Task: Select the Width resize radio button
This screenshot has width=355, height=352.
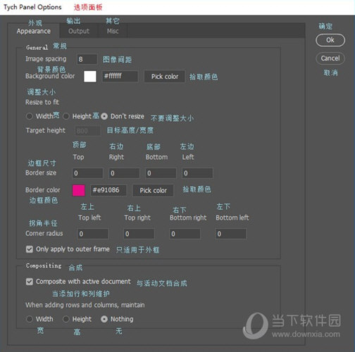Action: coord(30,116)
